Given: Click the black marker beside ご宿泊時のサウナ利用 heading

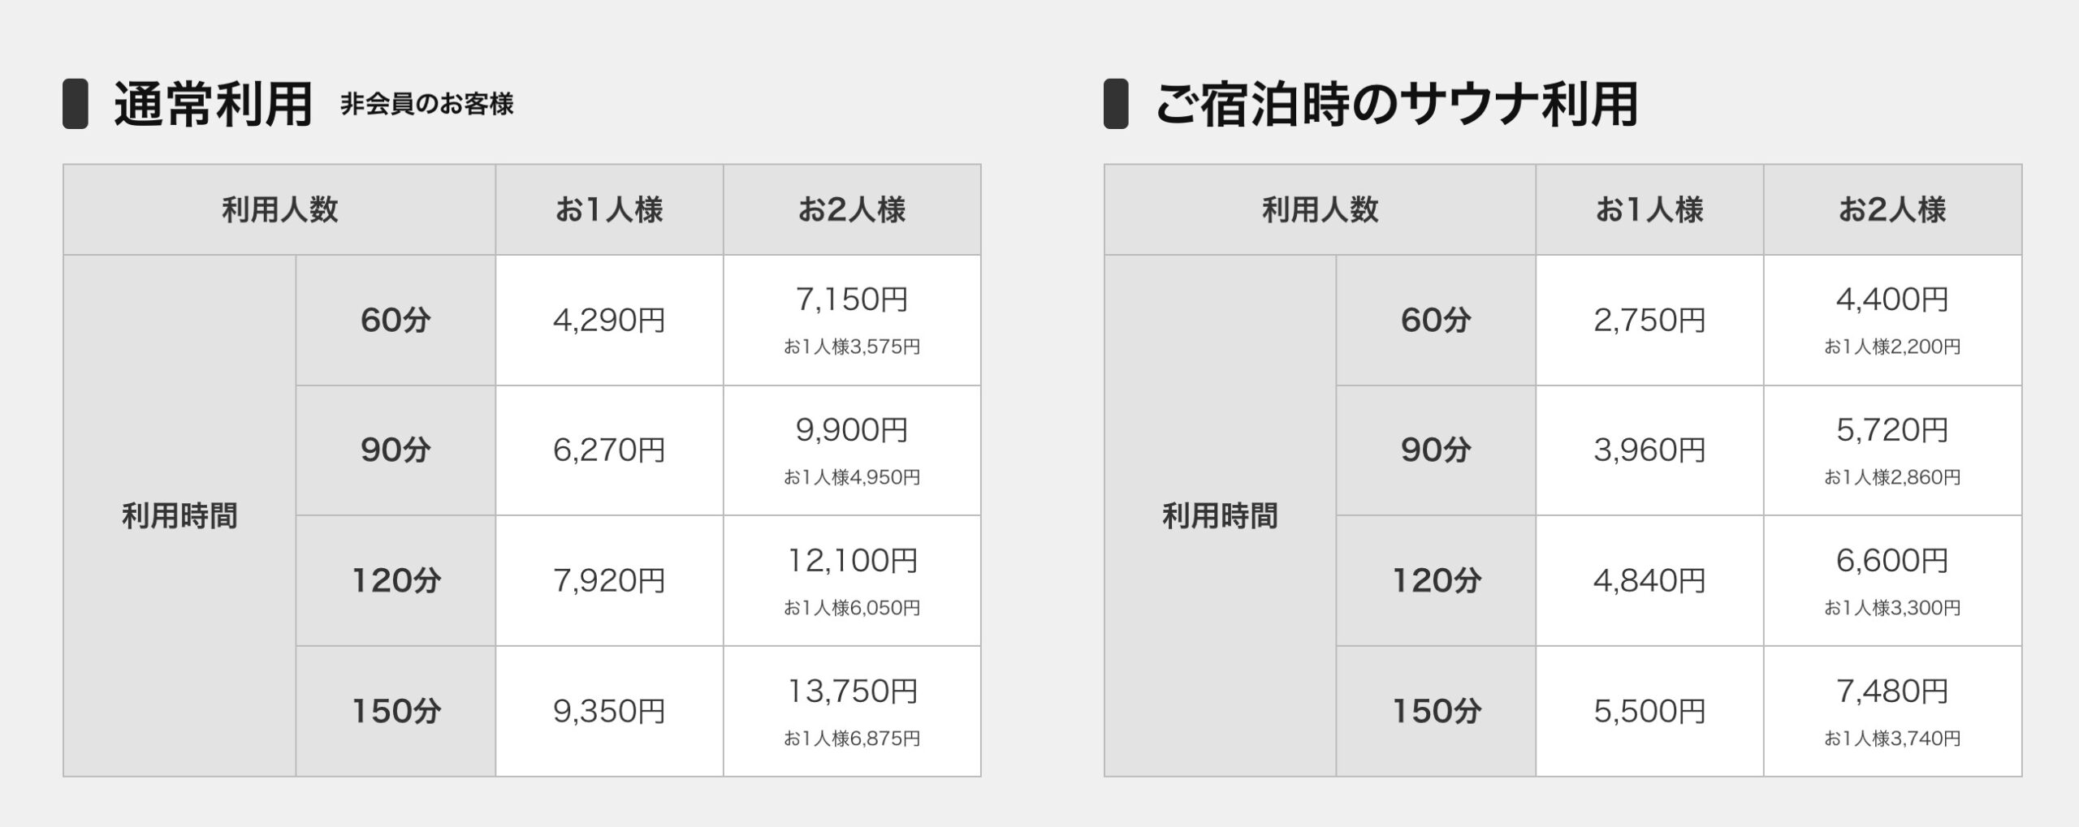Looking at the screenshot, I should click(1116, 104).
